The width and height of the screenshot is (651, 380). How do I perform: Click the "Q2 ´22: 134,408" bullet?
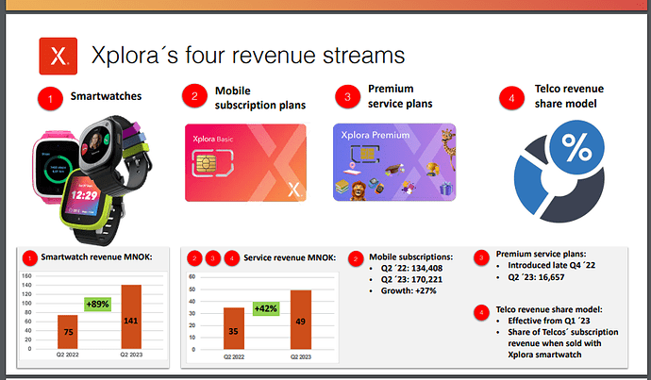(x=412, y=269)
